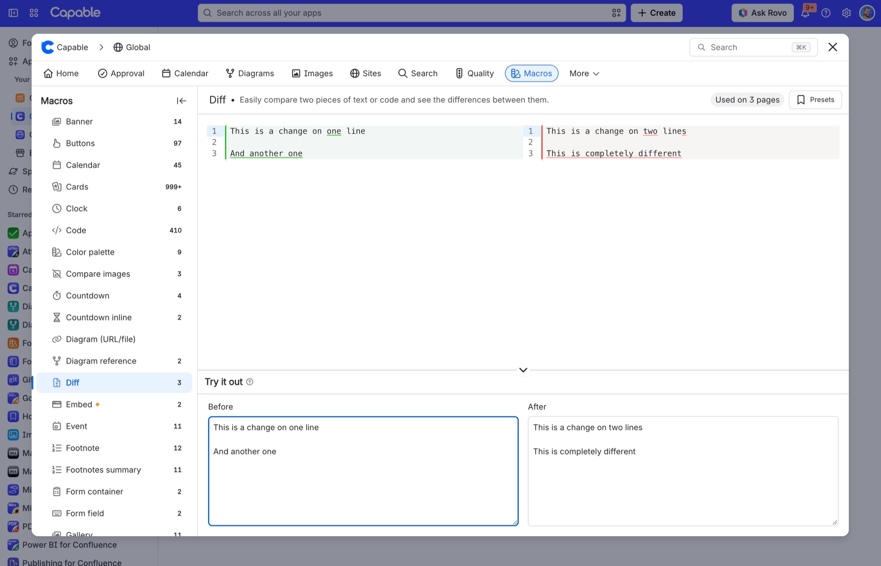Open the Diagram (URL/file) macro
Screen dimensions: 881x566
pyautogui.click(x=114, y=339)
